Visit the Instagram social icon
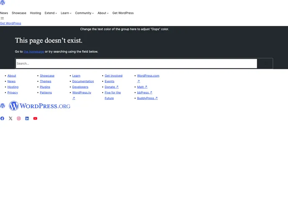 [19, 118]
